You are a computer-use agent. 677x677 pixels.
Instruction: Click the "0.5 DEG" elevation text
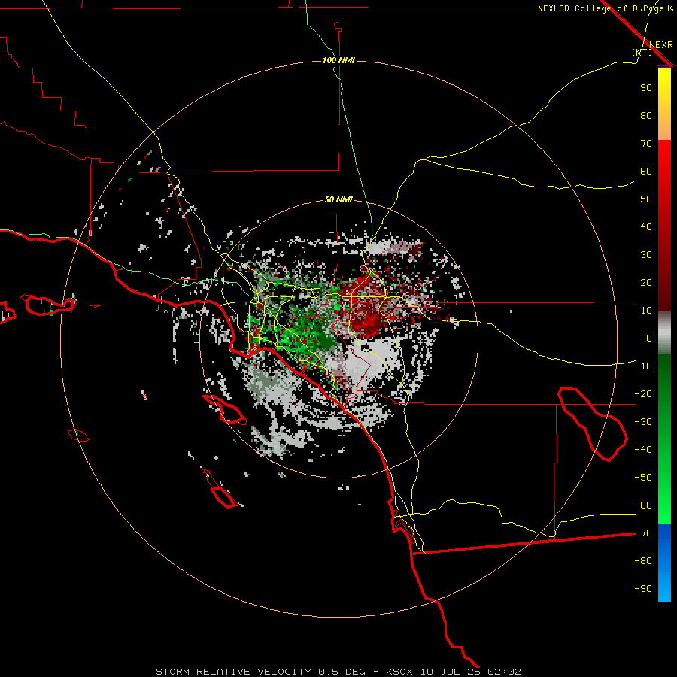(342, 672)
